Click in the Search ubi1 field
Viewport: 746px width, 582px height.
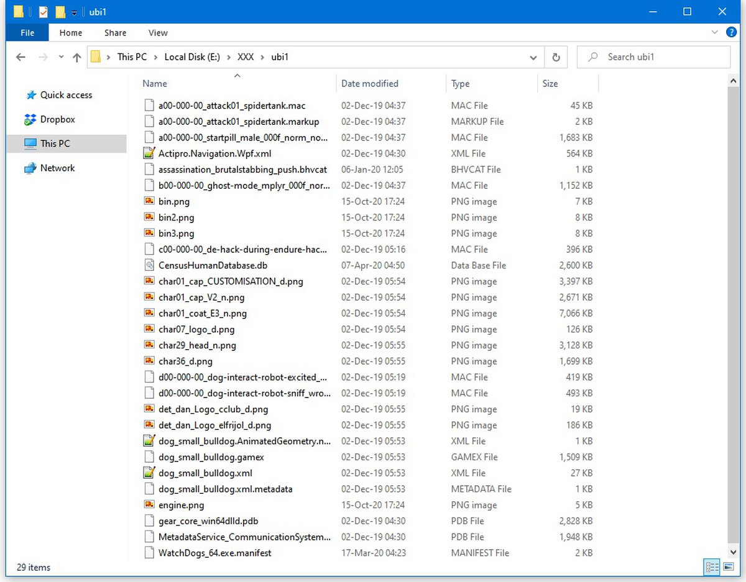(x=659, y=57)
